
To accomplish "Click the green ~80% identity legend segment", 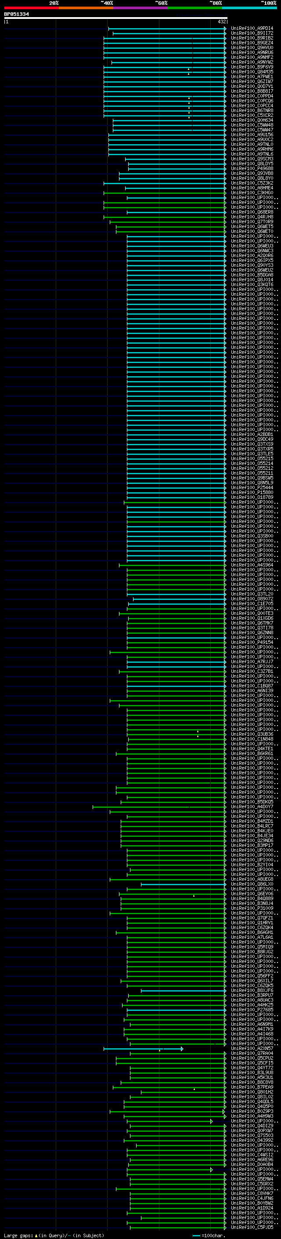I will (x=195, y=8).
